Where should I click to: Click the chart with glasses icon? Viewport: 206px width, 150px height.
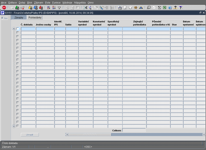pos(149,8)
